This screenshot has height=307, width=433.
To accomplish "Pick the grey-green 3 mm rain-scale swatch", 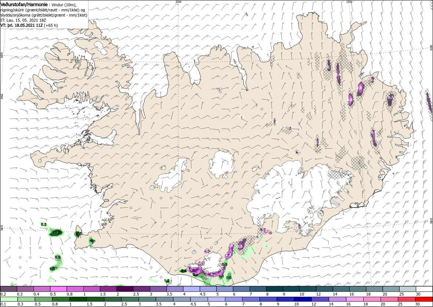I will (x=147, y=299).
